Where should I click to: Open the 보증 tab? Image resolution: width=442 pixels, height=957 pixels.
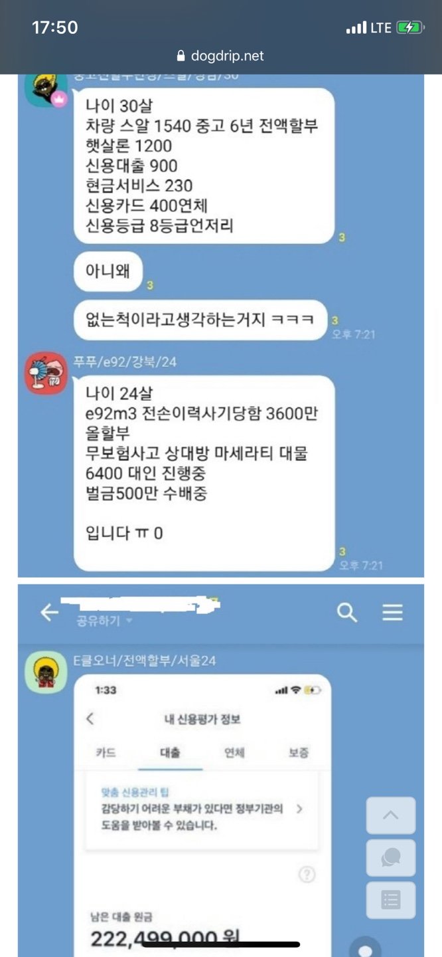298,753
